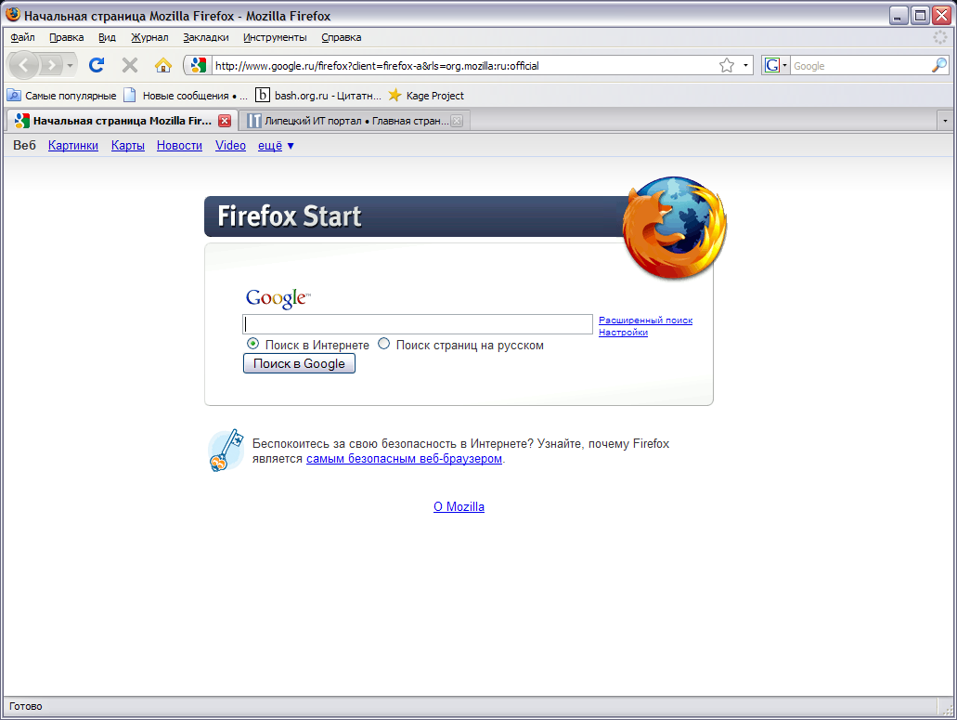Viewport: 957px width, 720px height.
Task: Open Новые сообщения bookmark
Action: pyautogui.click(x=187, y=96)
